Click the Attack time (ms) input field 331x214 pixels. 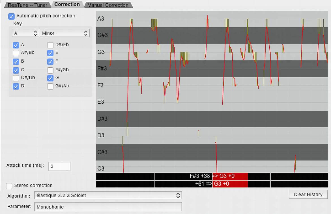coord(59,166)
